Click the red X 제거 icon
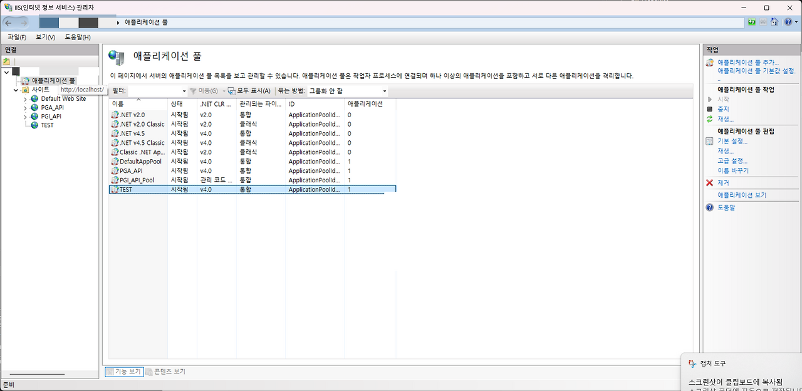 710,182
